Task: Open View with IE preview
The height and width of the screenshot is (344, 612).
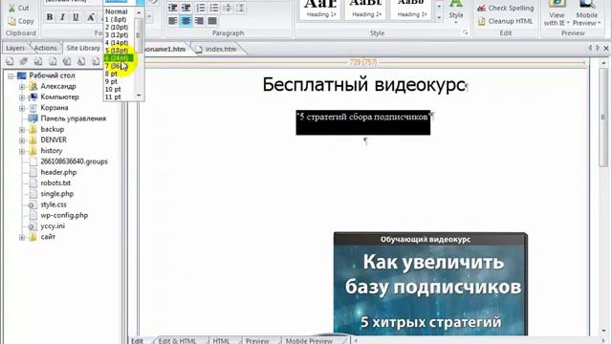Action: click(557, 13)
